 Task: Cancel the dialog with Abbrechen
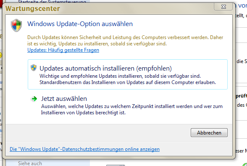click(x=209, y=132)
